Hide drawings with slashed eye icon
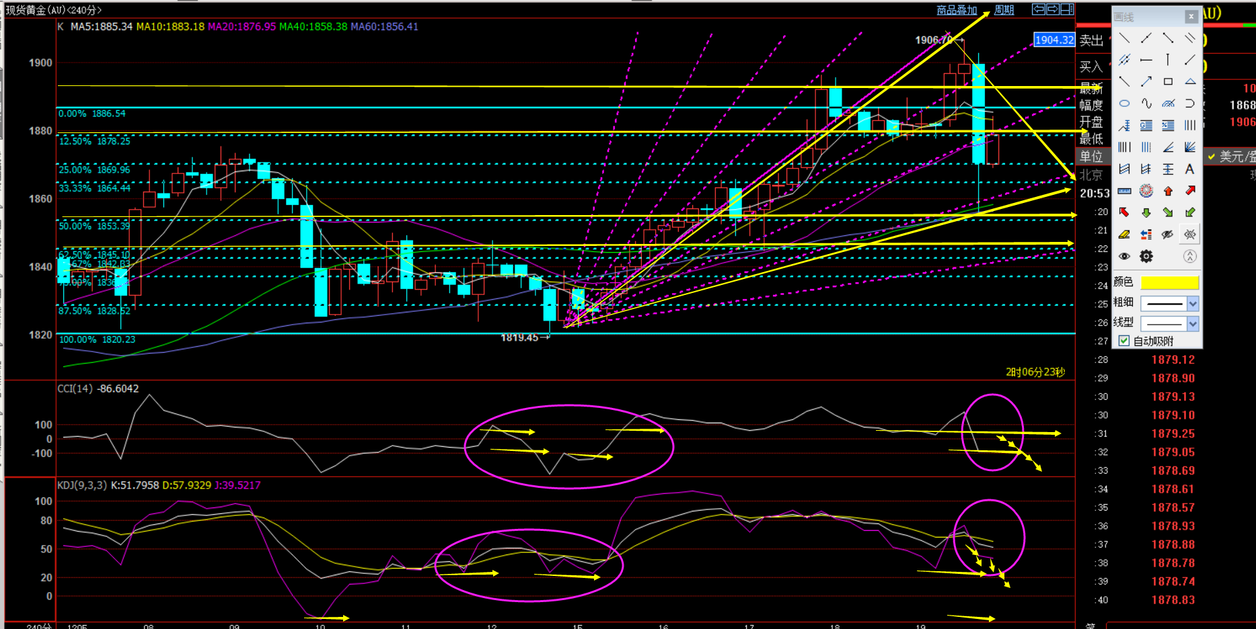Viewport: 1256px width, 629px height. tap(1168, 235)
